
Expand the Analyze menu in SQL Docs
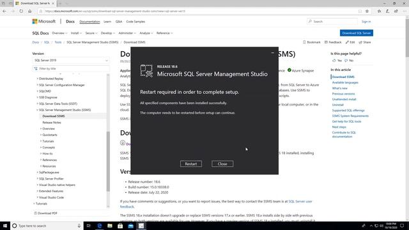146,33
